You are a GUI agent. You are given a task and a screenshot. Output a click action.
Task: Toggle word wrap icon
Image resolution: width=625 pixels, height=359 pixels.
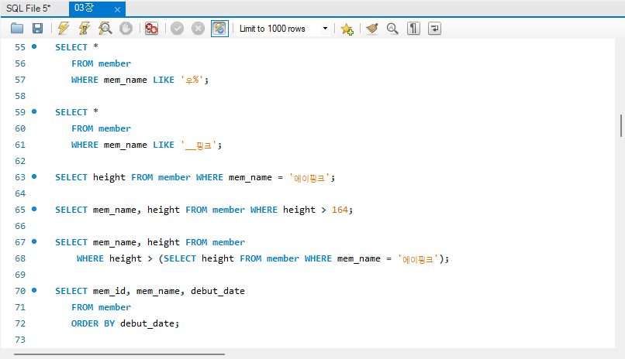[434, 28]
